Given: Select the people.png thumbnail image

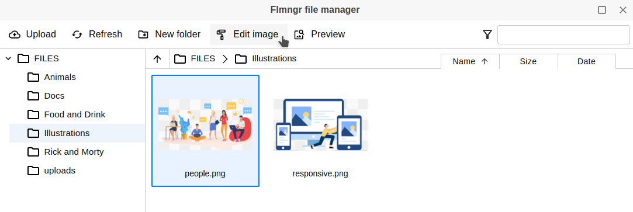Looking at the screenshot, I should point(206,124).
